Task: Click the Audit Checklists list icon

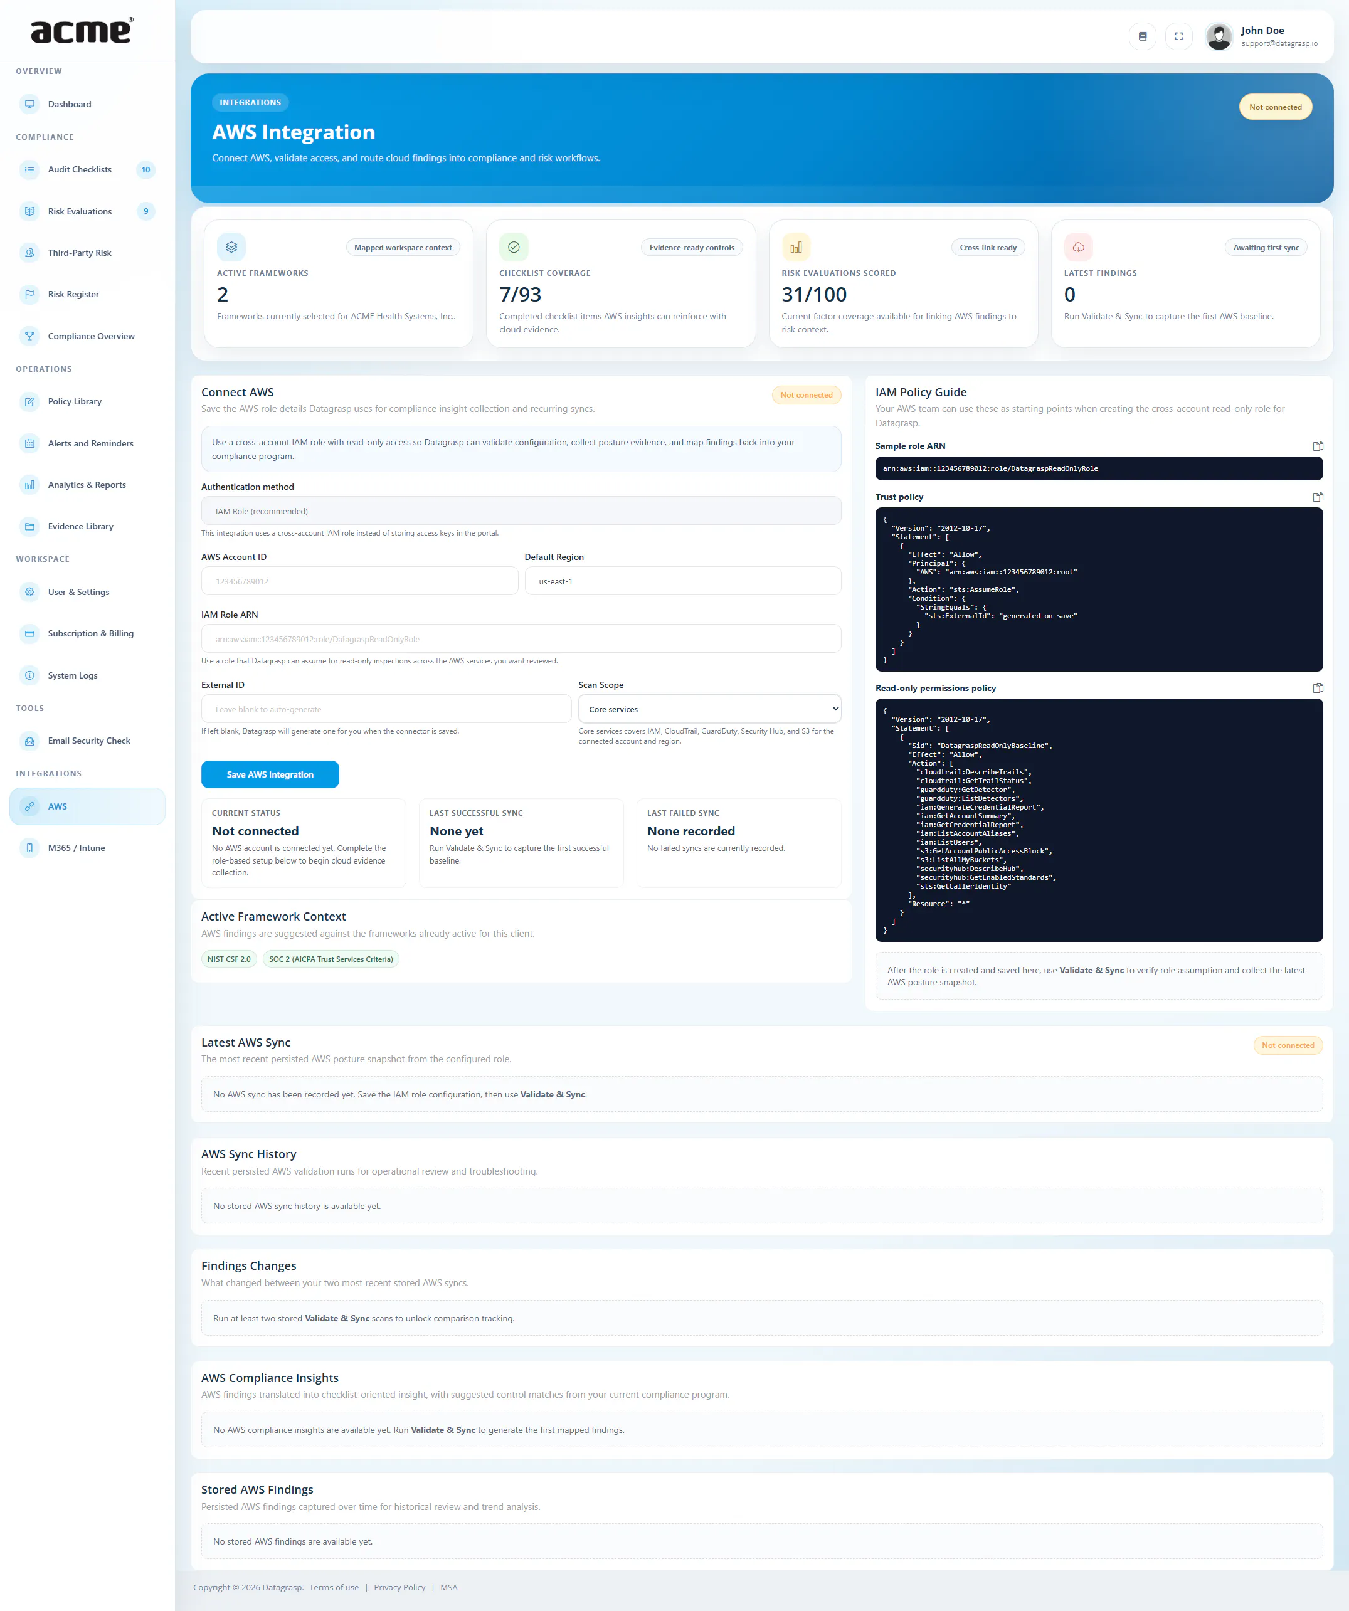Action: [x=29, y=169]
